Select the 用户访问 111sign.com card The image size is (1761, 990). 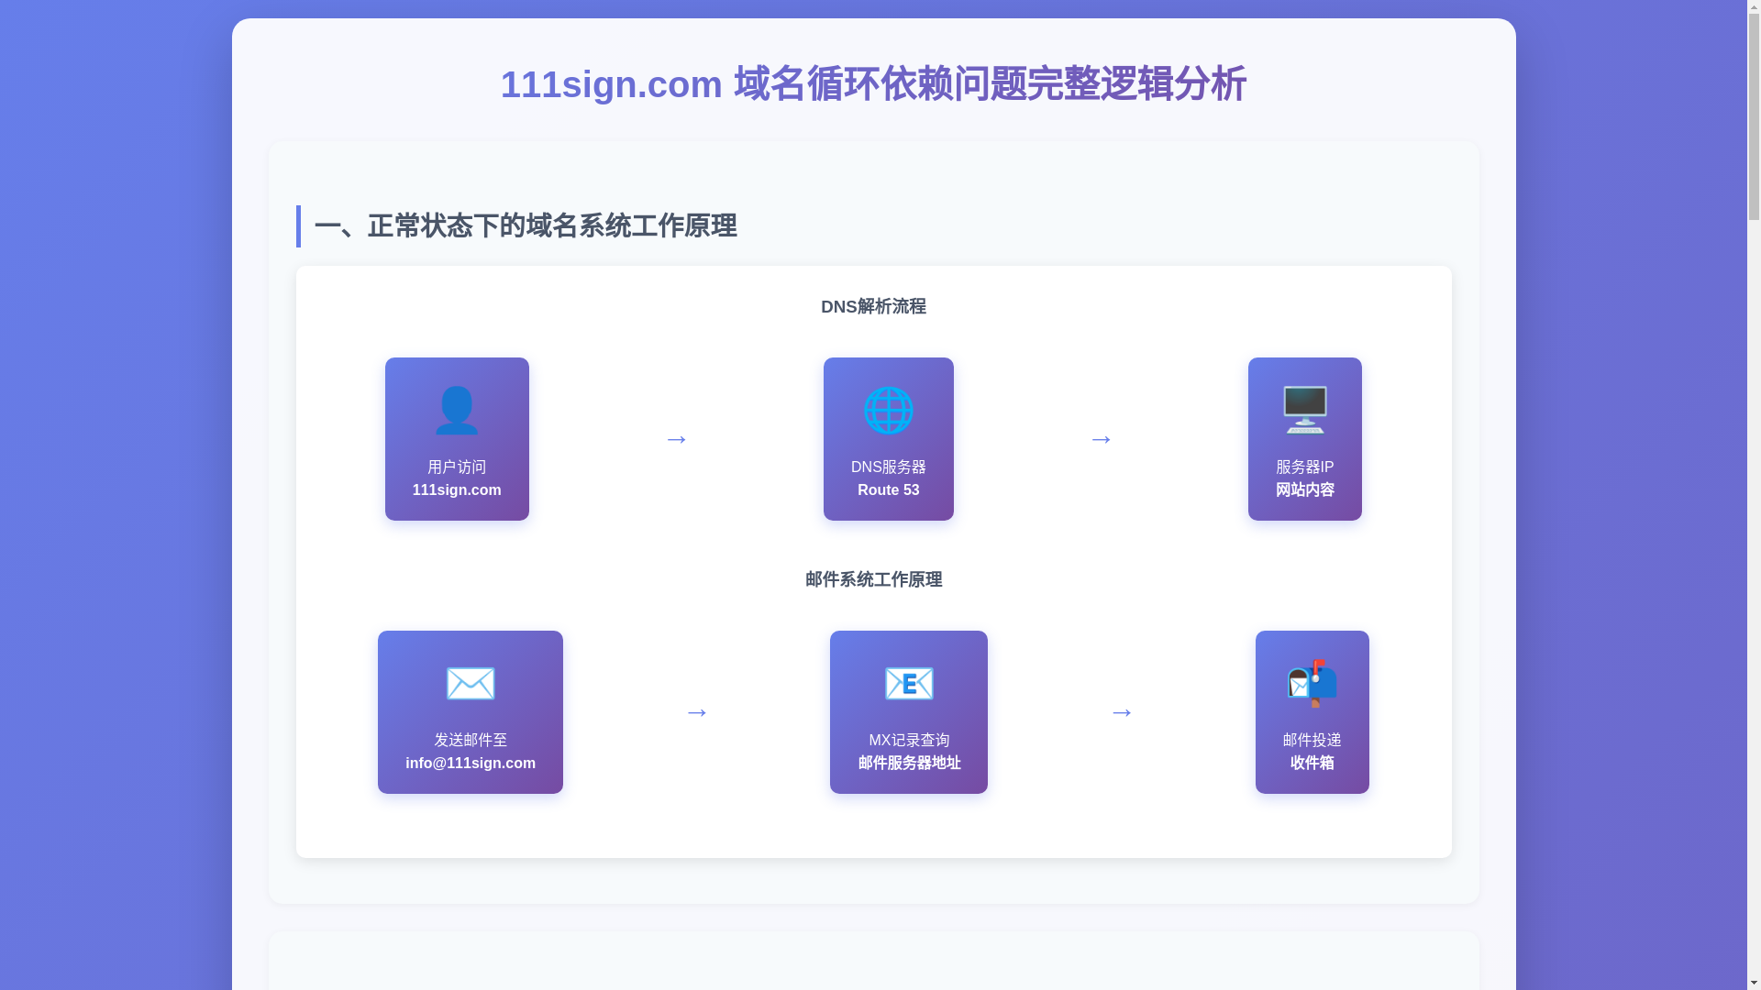coord(457,439)
